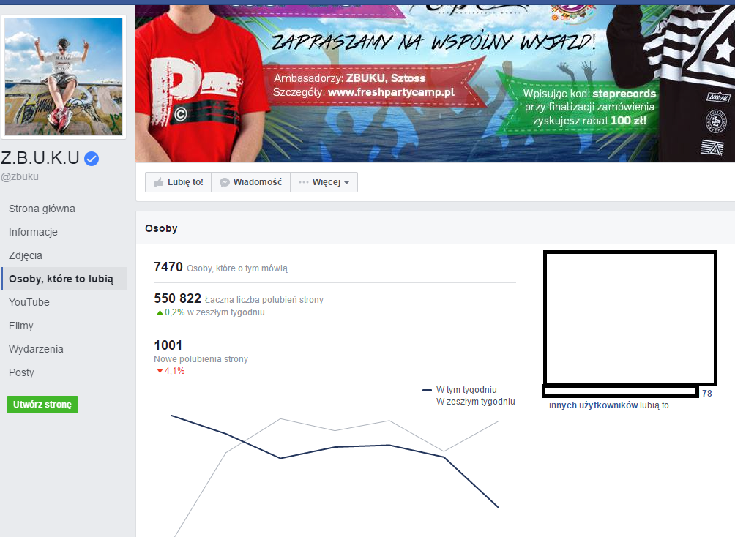
Task: Open the Informacje section
Action: pos(33,232)
